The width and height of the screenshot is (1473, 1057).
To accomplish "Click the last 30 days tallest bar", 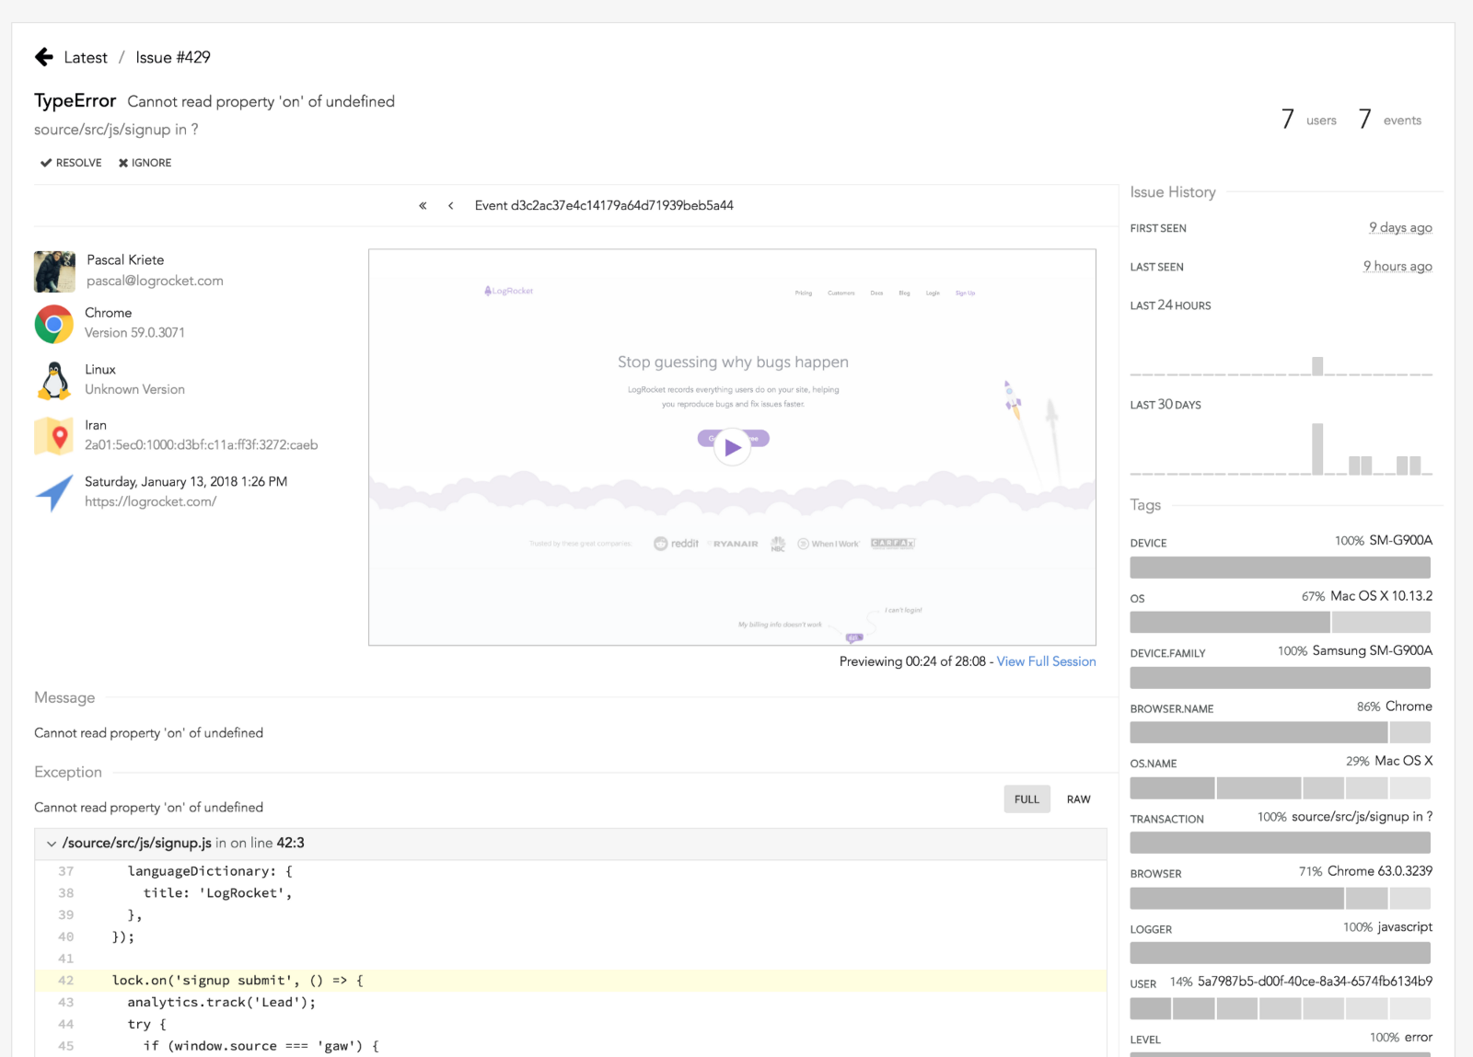I will pos(1317,449).
